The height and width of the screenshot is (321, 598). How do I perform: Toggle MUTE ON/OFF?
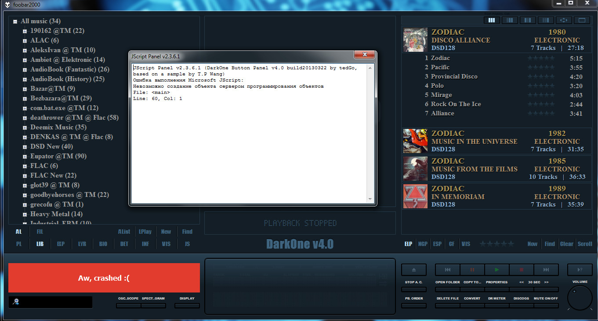coord(546,306)
